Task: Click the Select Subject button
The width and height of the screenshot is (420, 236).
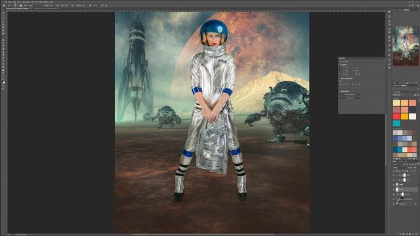Action: click(x=350, y=98)
